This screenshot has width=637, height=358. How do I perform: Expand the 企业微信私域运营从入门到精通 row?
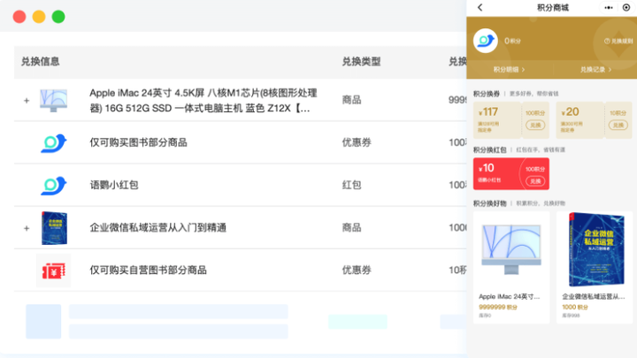pyautogui.click(x=27, y=228)
